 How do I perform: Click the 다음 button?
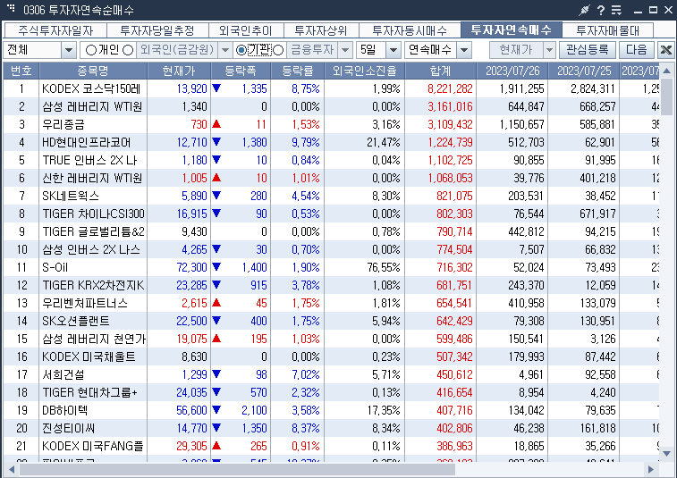637,50
